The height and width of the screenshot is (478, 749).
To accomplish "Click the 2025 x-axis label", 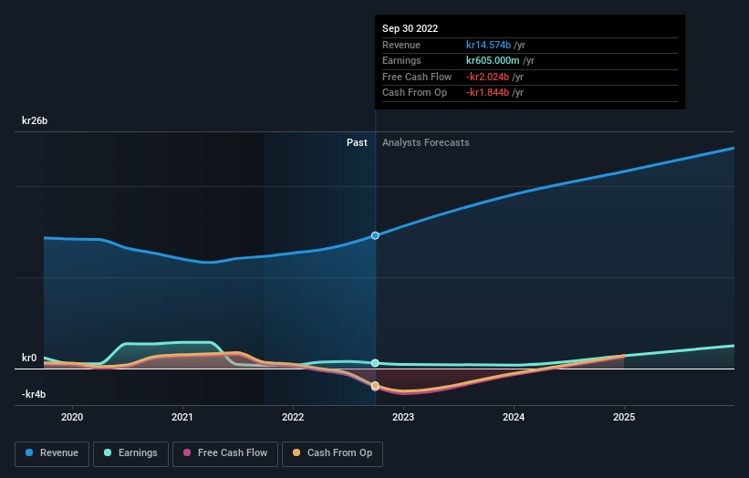I will [x=624, y=418].
